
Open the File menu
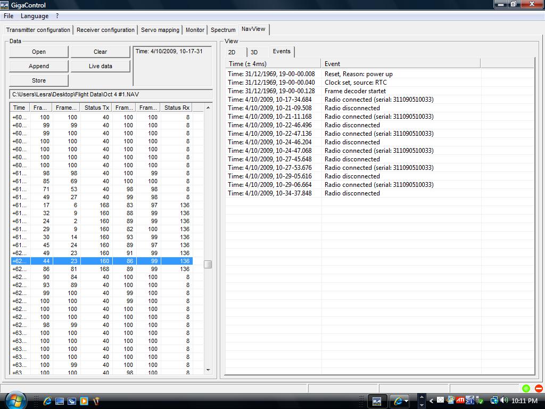9,16
